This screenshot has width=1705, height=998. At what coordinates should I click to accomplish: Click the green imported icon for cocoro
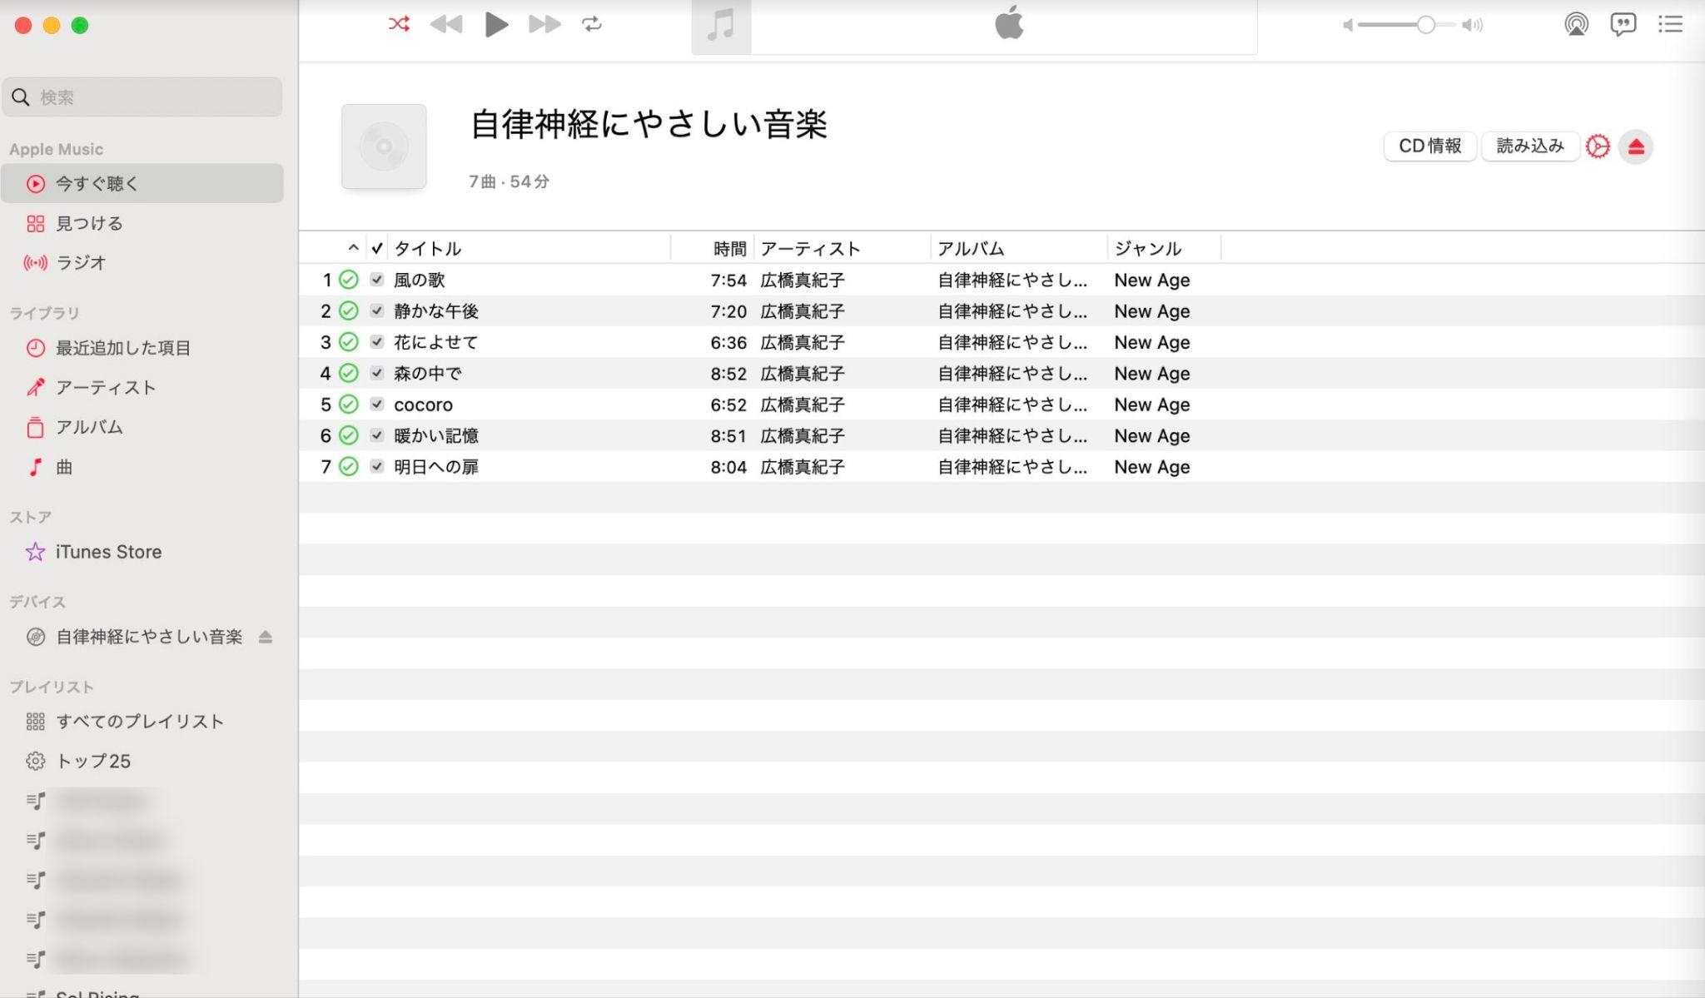349,405
